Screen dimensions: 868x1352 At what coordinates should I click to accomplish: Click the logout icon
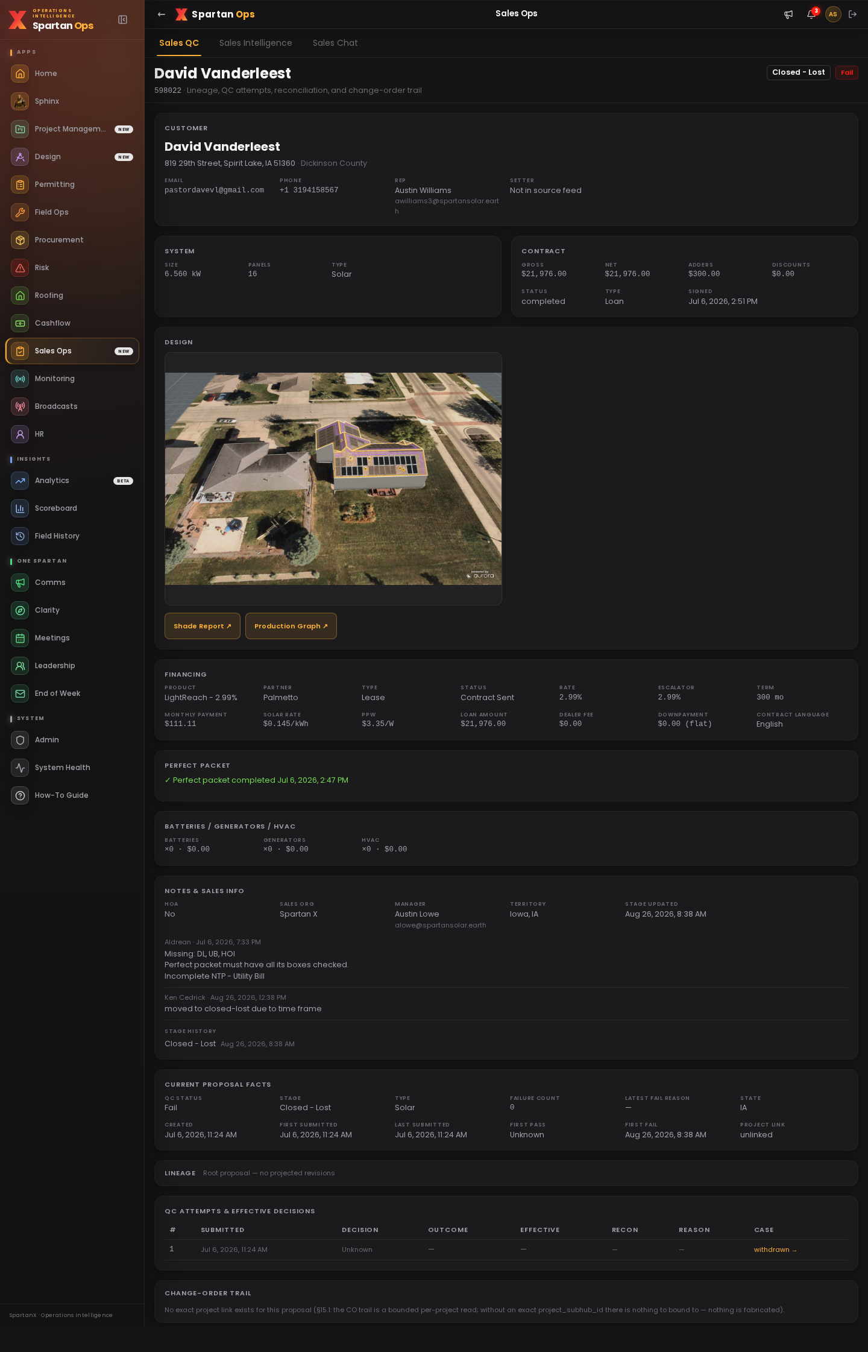852,14
